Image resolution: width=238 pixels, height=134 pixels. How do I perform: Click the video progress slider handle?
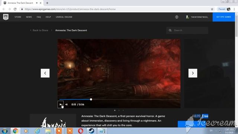pos(91,99)
